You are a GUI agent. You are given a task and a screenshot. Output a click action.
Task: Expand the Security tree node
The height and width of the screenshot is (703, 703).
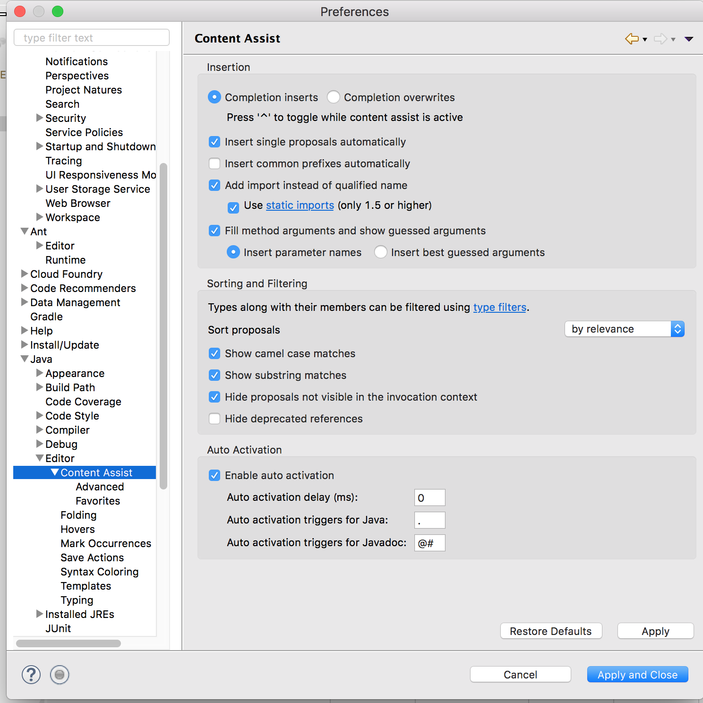pyautogui.click(x=40, y=118)
